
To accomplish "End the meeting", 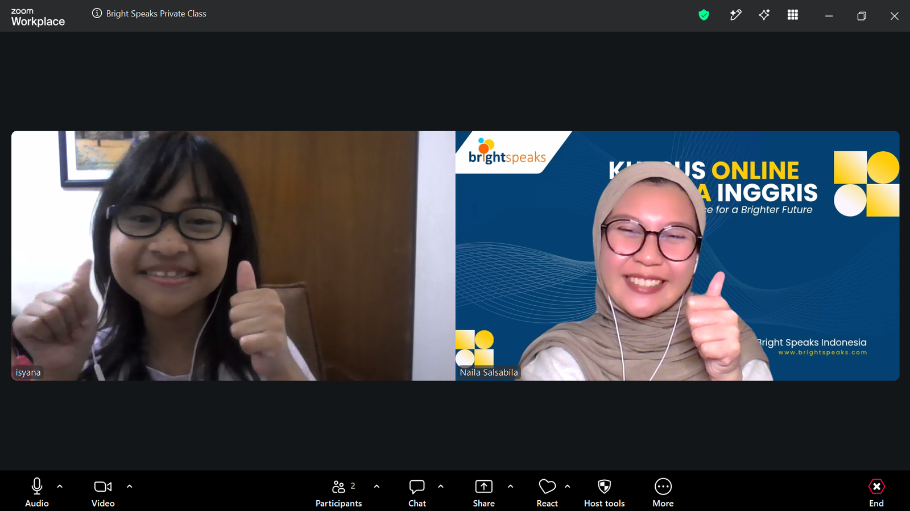I will 876,492.
